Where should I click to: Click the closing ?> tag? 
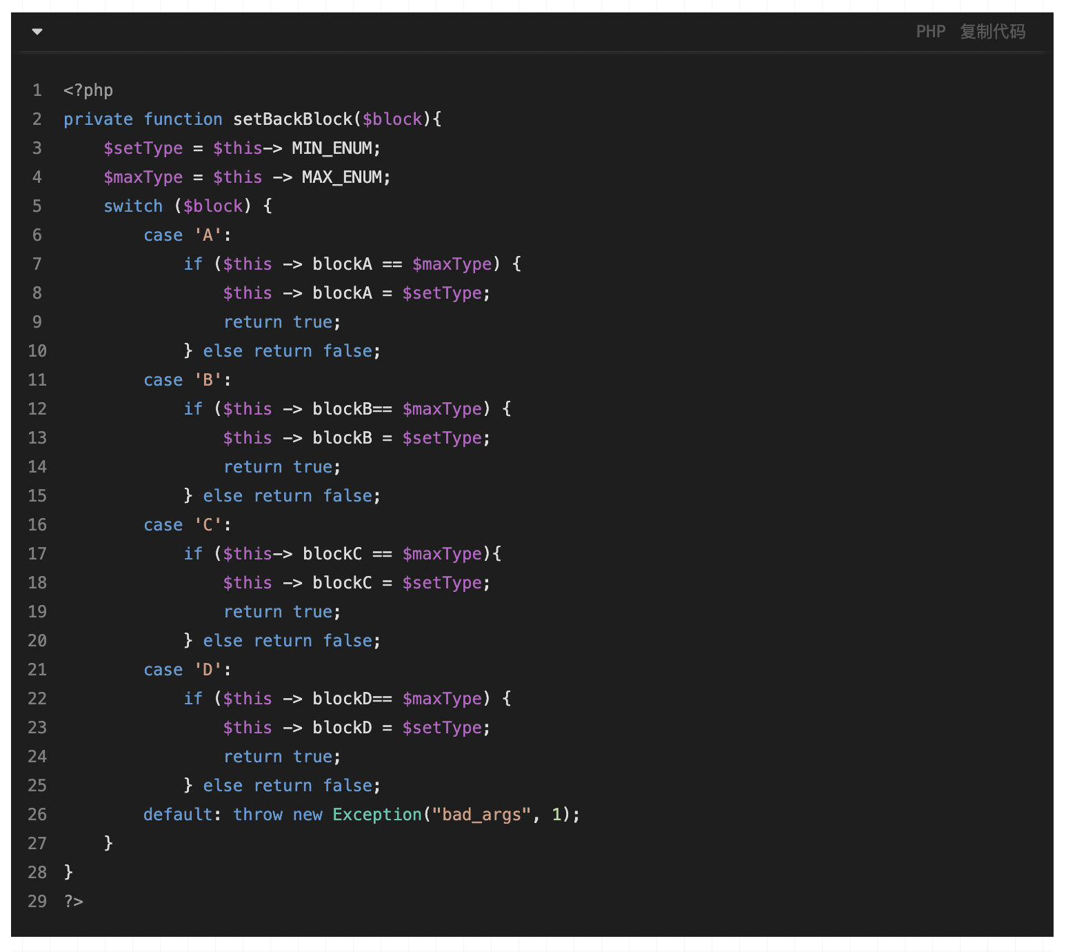point(74,902)
